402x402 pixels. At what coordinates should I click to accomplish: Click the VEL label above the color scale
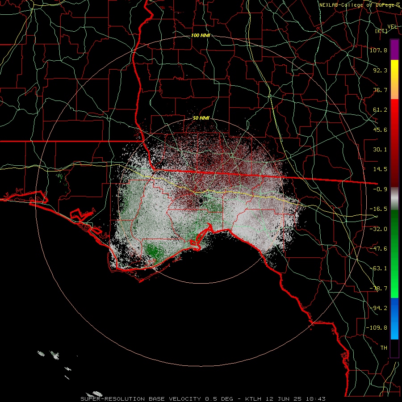[393, 27]
